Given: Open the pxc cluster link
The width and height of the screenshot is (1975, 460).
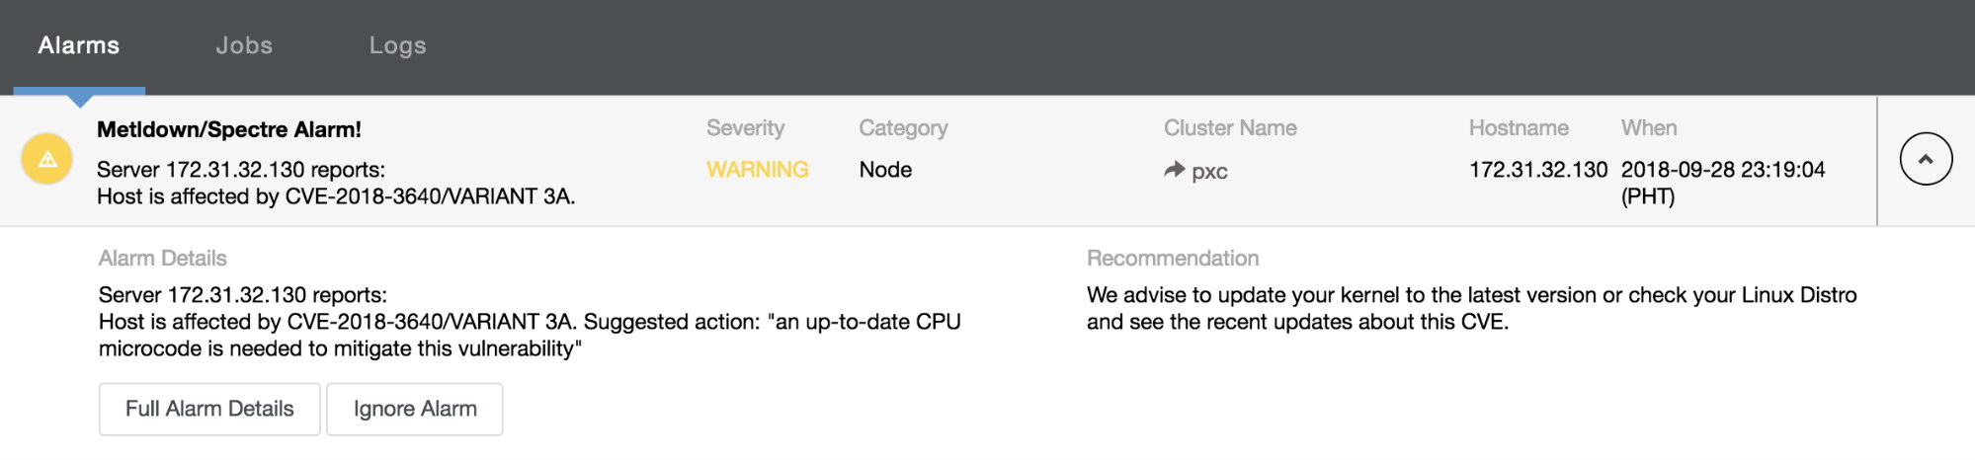Looking at the screenshot, I should tap(1209, 172).
